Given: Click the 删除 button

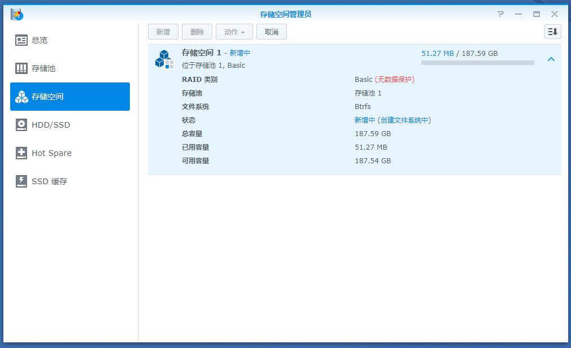Looking at the screenshot, I should pyautogui.click(x=197, y=32).
